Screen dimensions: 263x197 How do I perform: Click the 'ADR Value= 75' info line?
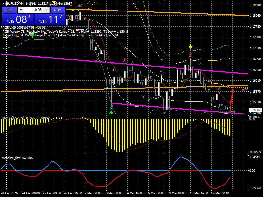pyautogui.click(x=65, y=32)
